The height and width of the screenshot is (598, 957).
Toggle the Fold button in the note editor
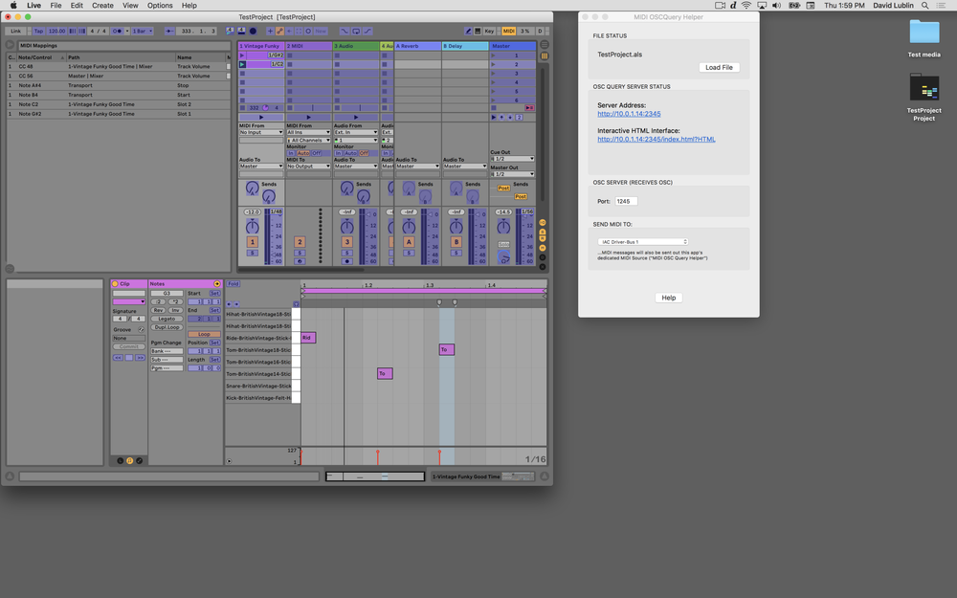[234, 284]
